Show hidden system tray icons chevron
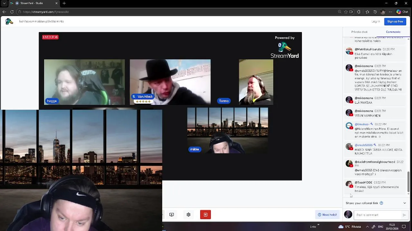 coord(367,227)
